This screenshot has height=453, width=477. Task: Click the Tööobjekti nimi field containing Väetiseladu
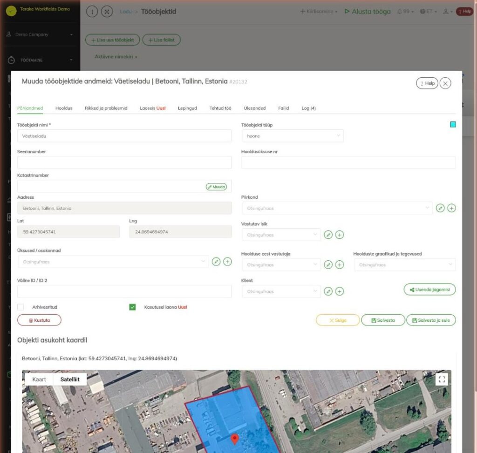pos(124,136)
